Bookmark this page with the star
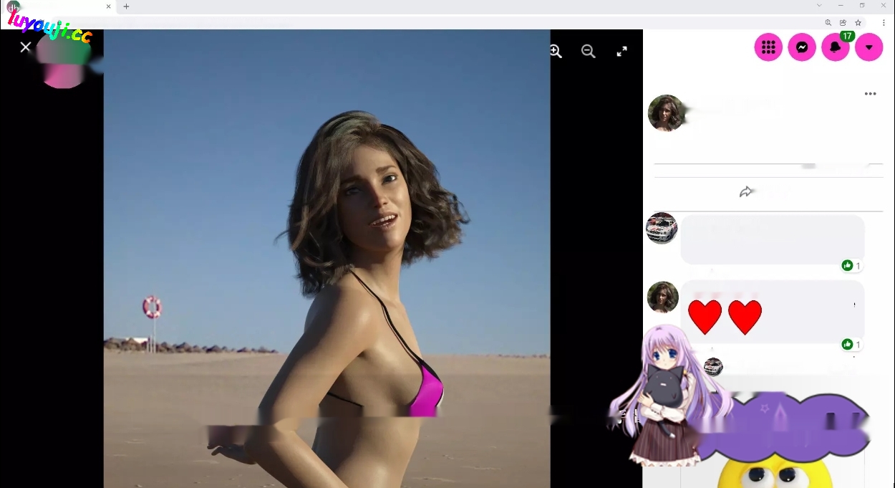 tap(858, 23)
